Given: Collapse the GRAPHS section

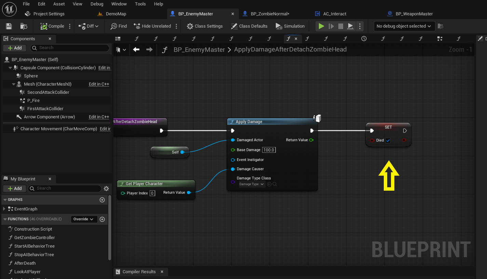Looking at the screenshot, I should pos(5,200).
